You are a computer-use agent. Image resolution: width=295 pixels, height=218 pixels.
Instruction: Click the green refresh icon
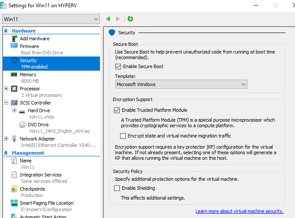pos(130,19)
